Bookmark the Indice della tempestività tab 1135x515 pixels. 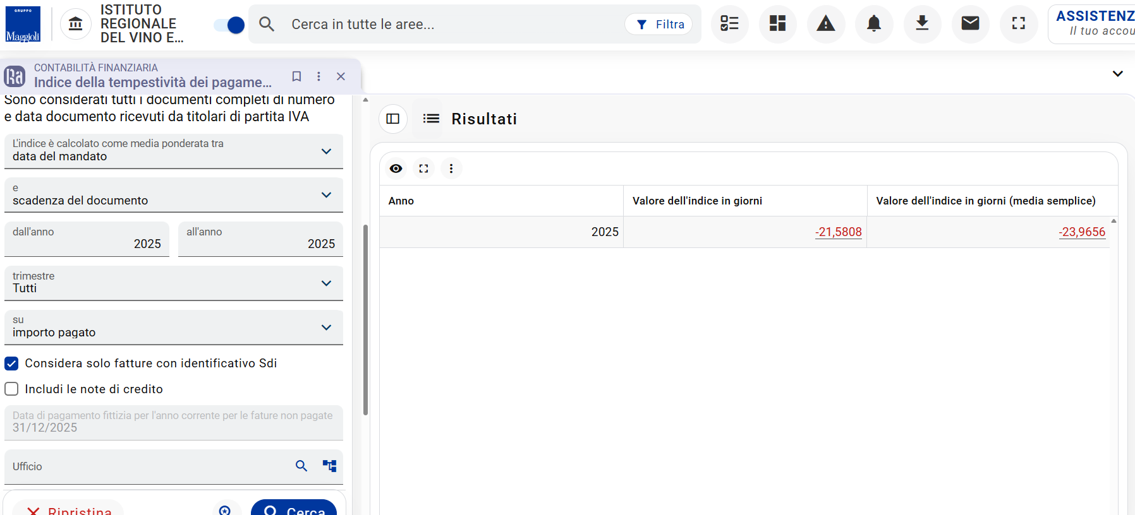296,76
